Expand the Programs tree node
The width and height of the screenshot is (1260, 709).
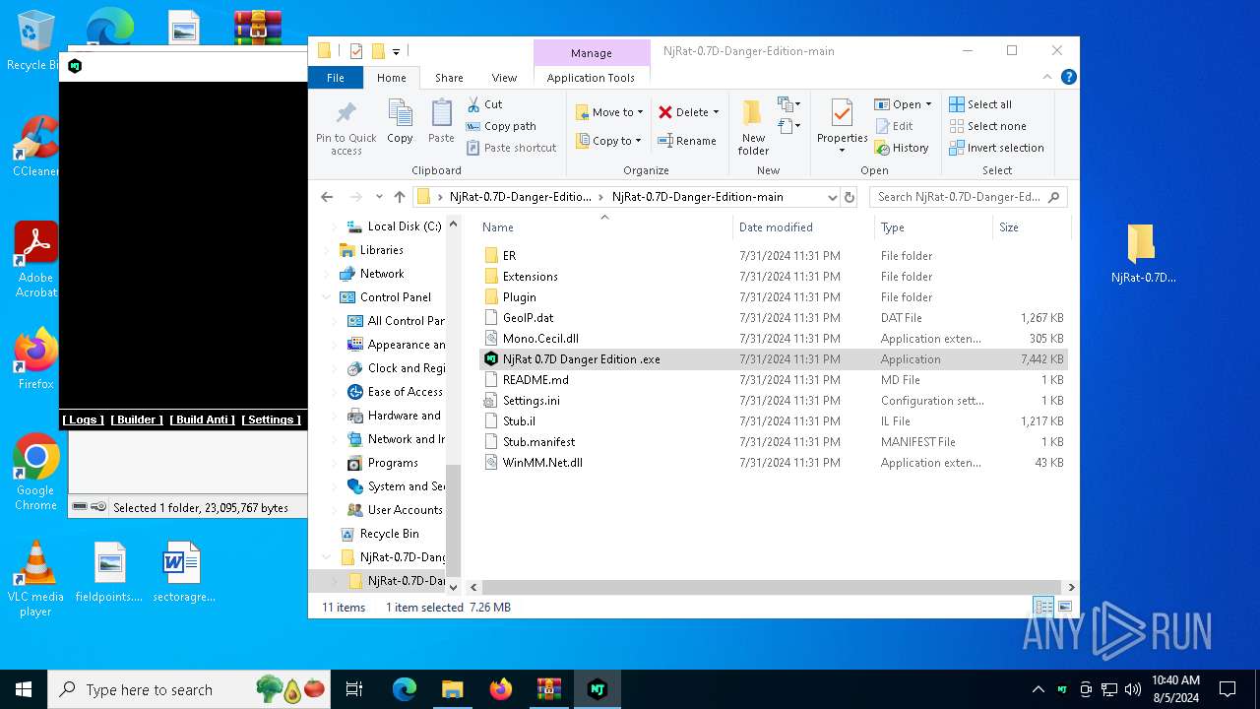(334, 463)
